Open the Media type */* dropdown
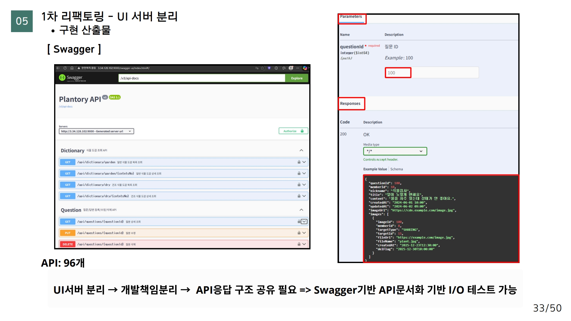Image resolution: width=571 pixels, height=321 pixels. 395,151
